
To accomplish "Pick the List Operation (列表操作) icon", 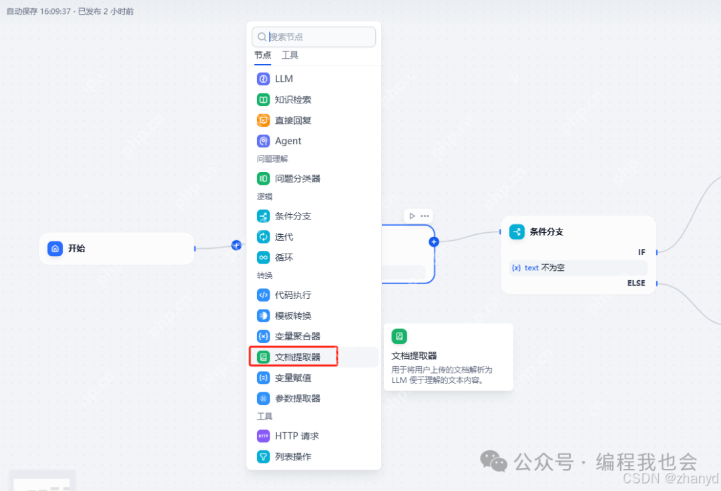I will coord(263,456).
